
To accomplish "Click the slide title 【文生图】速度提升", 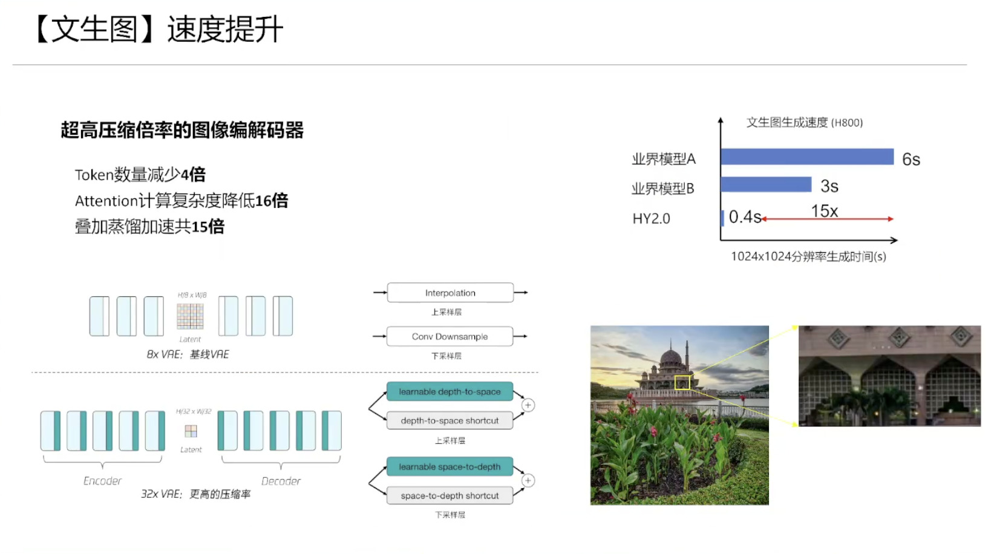I will pyautogui.click(x=159, y=30).
